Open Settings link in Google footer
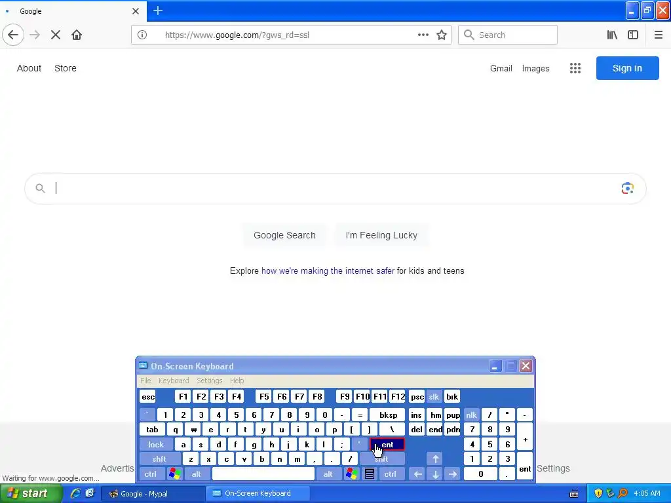Screen dimensions: 671x503 point(553,468)
